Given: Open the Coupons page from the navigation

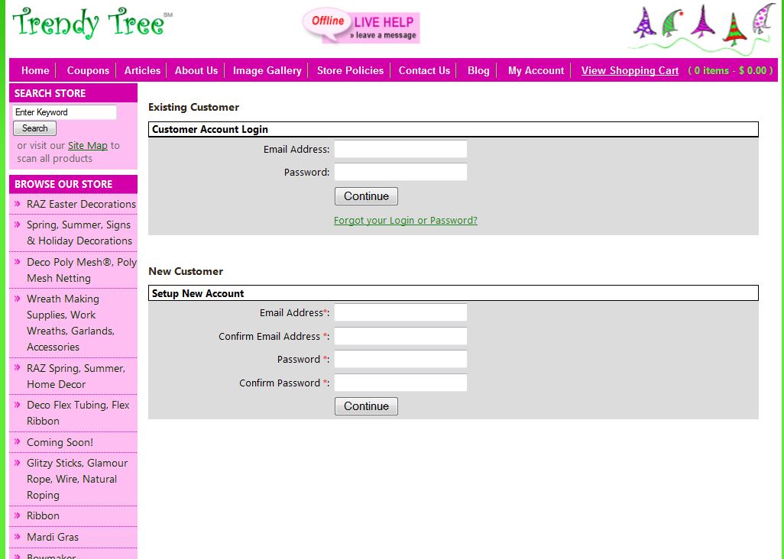Looking at the screenshot, I should pos(87,70).
